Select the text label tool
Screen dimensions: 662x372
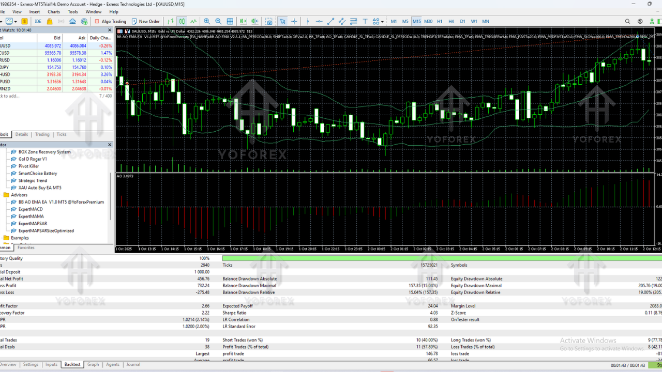(x=365, y=21)
